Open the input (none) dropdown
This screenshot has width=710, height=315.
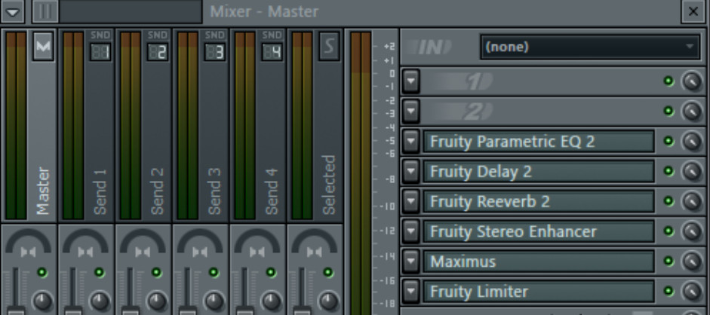[x=590, y=47]
